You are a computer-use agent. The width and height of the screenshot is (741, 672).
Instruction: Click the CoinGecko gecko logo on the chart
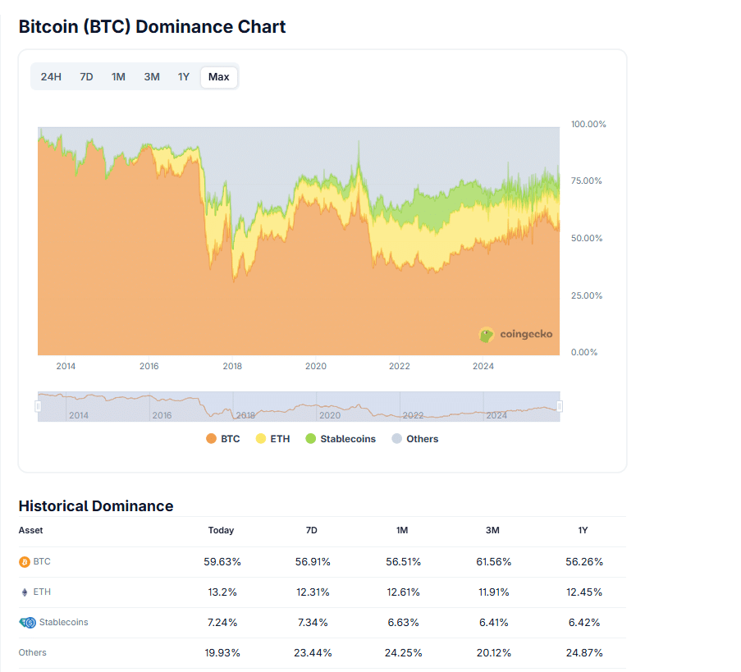(x=488, y=335)
